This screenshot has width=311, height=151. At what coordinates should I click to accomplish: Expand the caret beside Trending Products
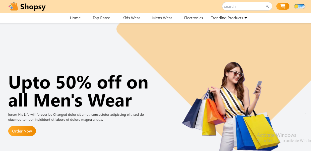(x=246, y=18)
